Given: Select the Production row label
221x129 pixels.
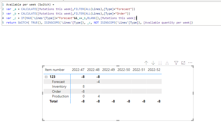Looking at the screenshot, I should 60,96.
